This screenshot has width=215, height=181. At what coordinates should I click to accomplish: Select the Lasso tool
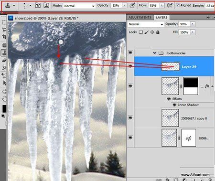tap(4, 30)
